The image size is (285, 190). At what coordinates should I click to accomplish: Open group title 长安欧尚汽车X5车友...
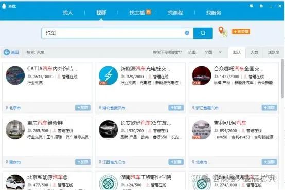pyautogui.click(x=146, y=123)
